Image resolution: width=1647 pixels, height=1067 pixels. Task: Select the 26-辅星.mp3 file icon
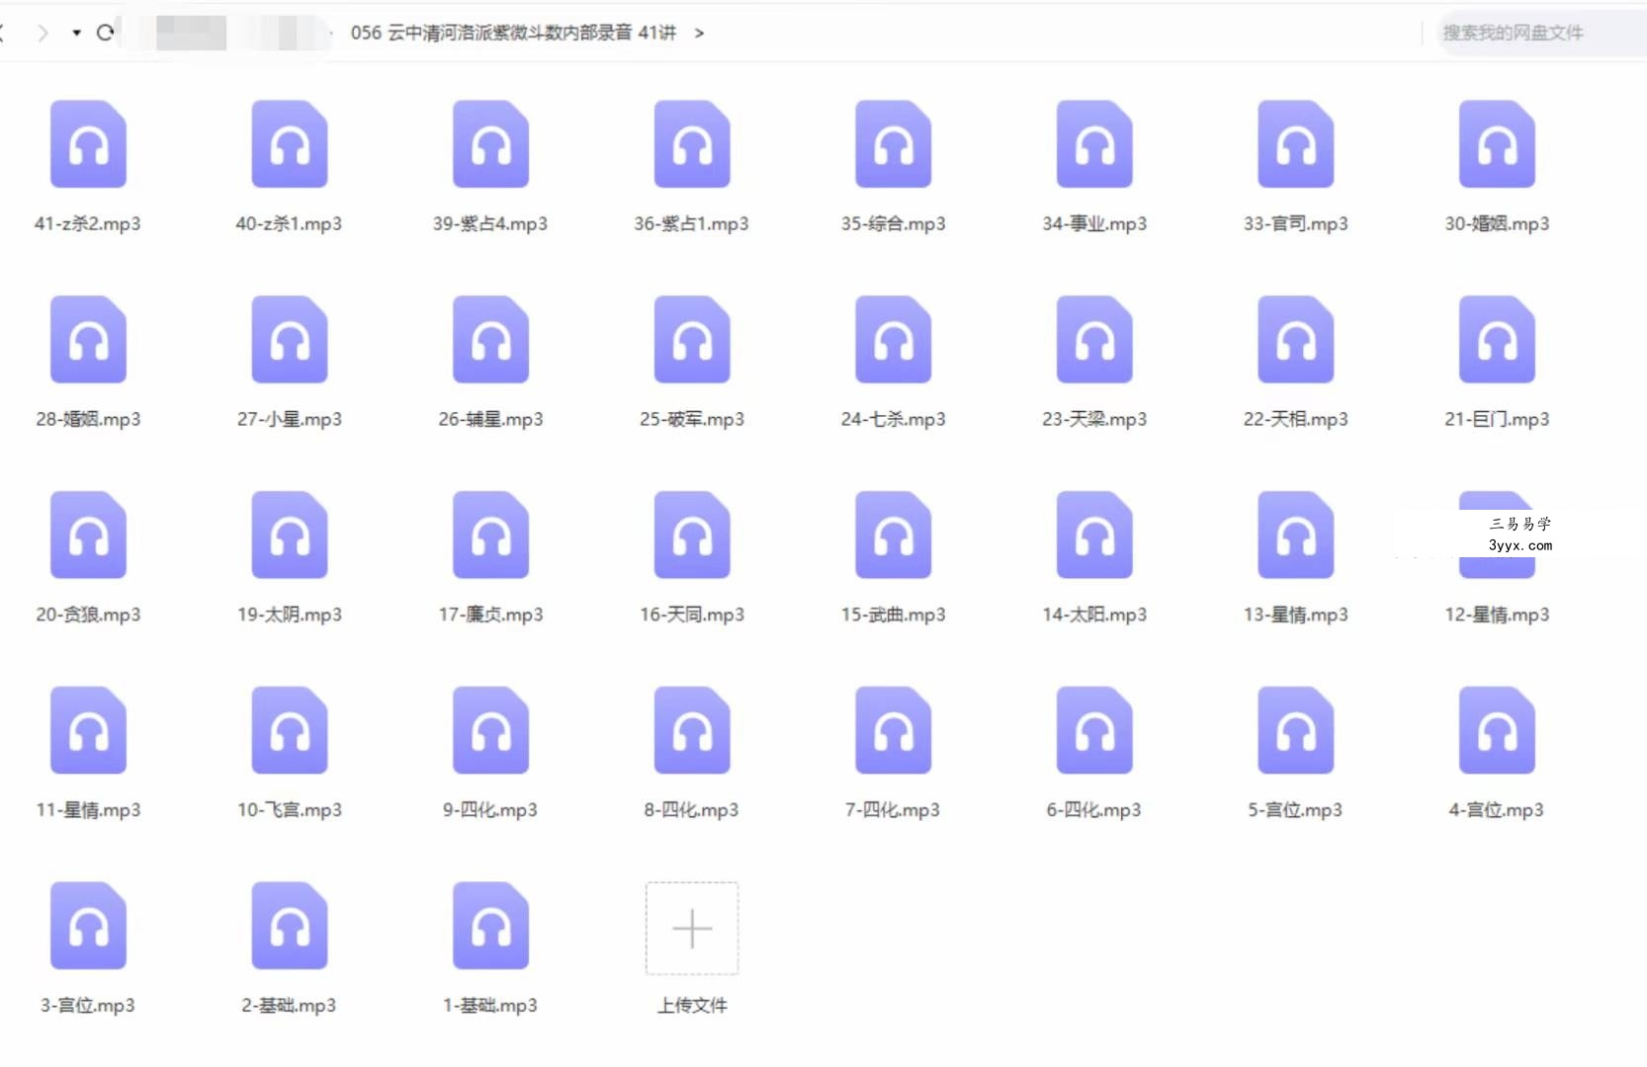pyautogui.click(x=490, y=340)
